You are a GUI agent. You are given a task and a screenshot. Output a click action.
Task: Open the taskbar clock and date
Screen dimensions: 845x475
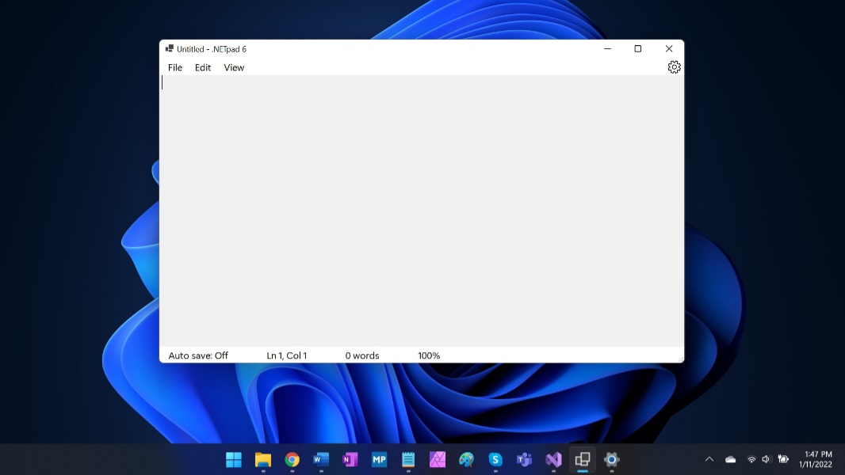817,459
